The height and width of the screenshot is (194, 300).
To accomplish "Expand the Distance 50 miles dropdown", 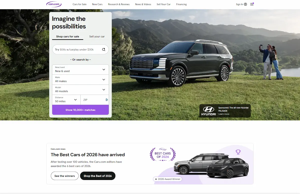I will coord(66,100).
